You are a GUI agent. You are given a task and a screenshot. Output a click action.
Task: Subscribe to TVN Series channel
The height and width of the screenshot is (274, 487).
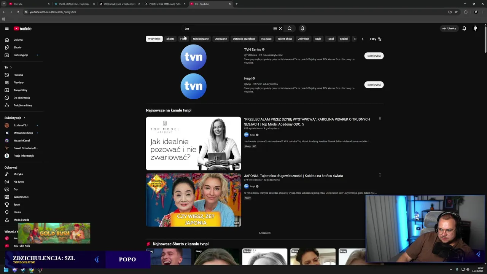coord(374,56)
